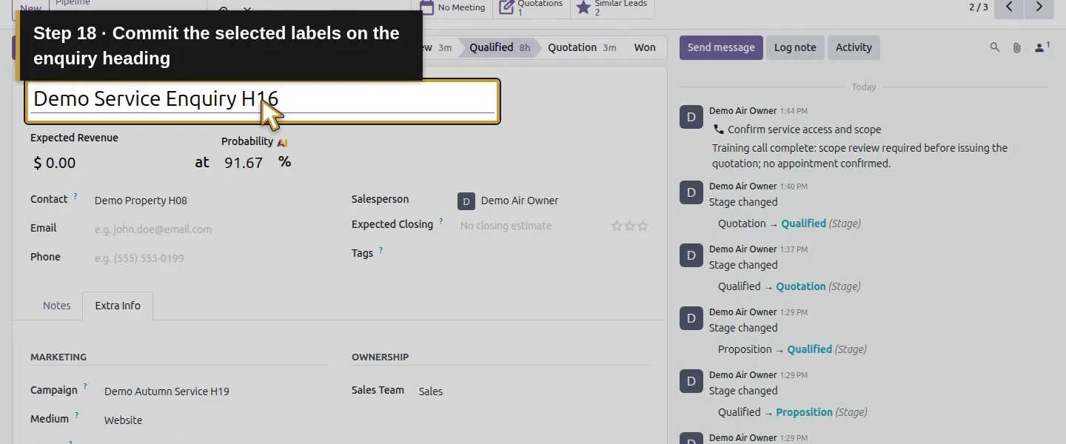Screen dimensions: 1066x444
Task: Click the avatar on the 1:44 PM message
Action: click(x=691, y=117)
